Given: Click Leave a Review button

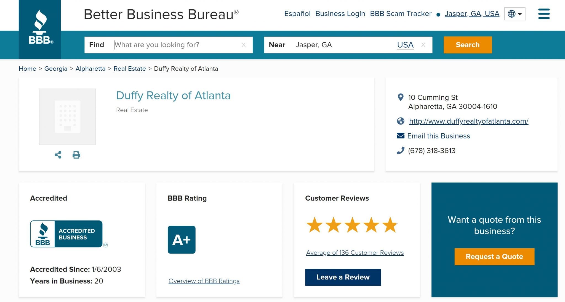Looking at the screenshot, I should click(343, 277).
